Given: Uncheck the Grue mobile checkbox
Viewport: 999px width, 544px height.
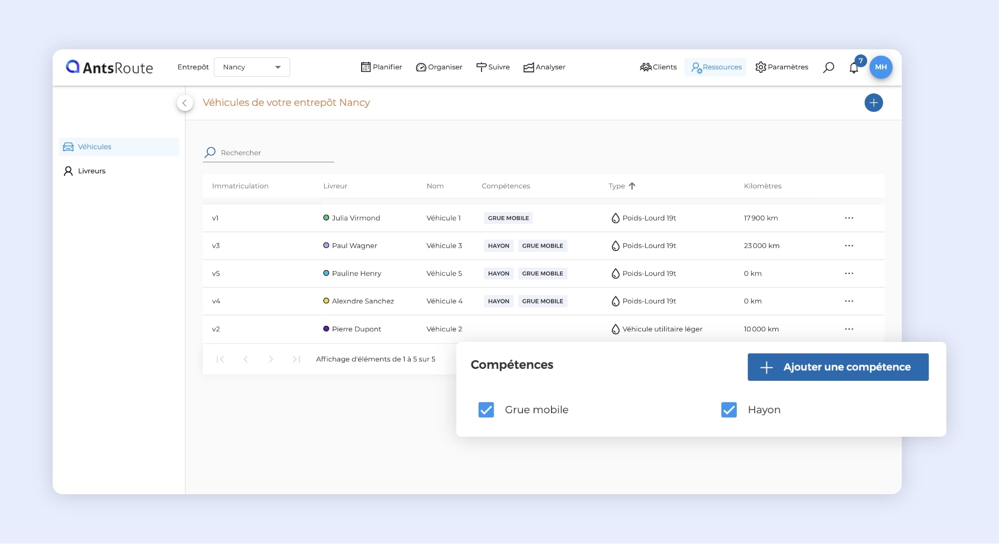Looking at the screenshot, I should (x=486, y=410).
